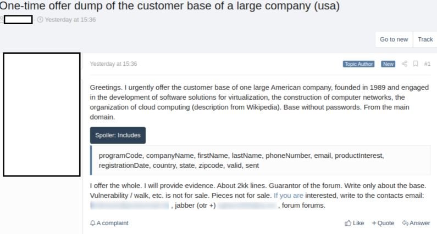Click the Topic Author badge
The height and width of the screenshot is (234, 437).
(358, 64)
